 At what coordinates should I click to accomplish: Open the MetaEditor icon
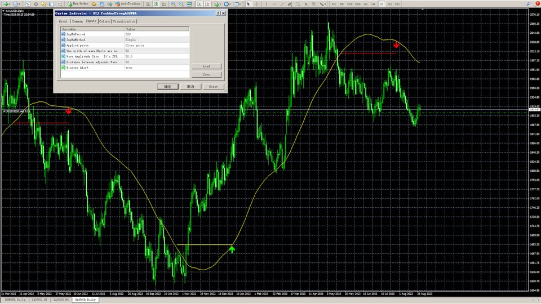(94, 4)
